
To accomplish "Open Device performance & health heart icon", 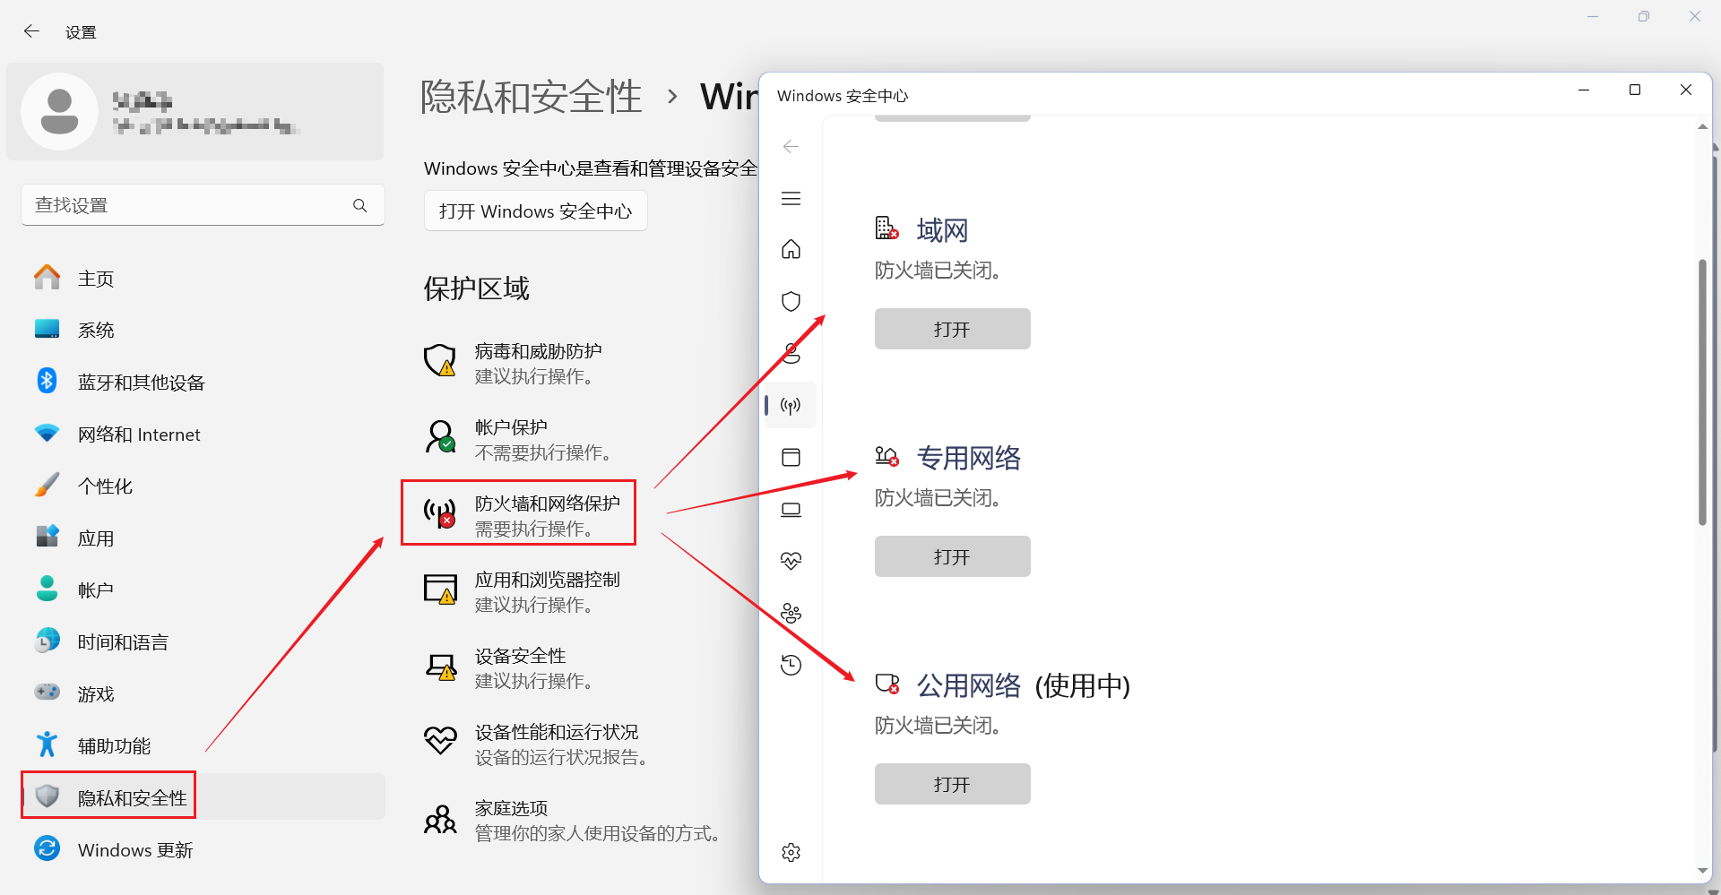I will click(x=791, y=561).
